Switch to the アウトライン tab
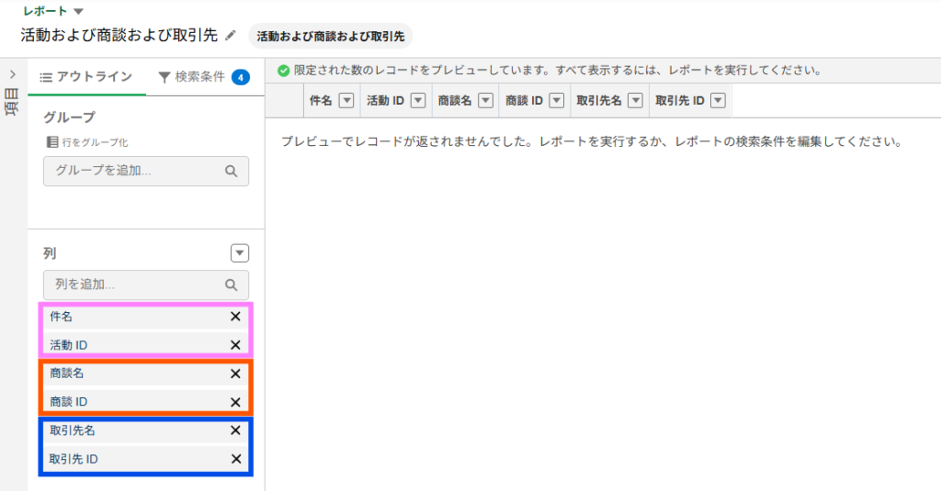The width and height of the screenshot is (941, 491). (x=86, y=77)
